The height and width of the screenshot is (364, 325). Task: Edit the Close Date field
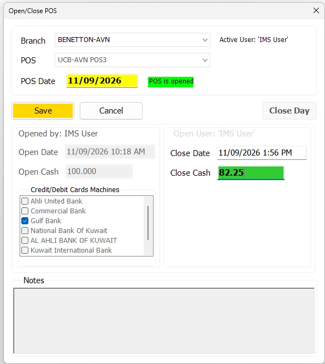pos(262,153)
